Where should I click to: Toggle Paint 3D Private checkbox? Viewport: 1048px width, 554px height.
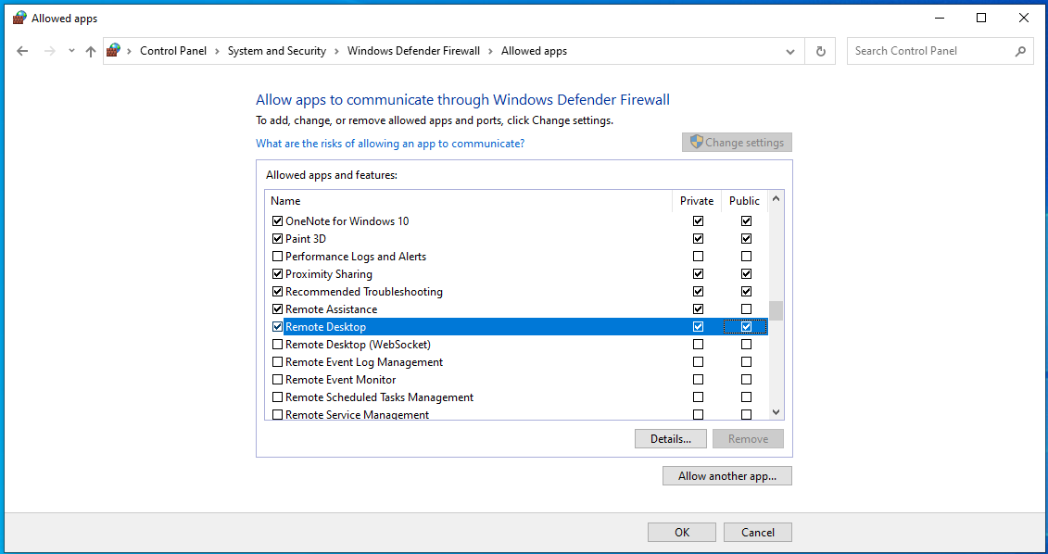(x=699, y=239)
